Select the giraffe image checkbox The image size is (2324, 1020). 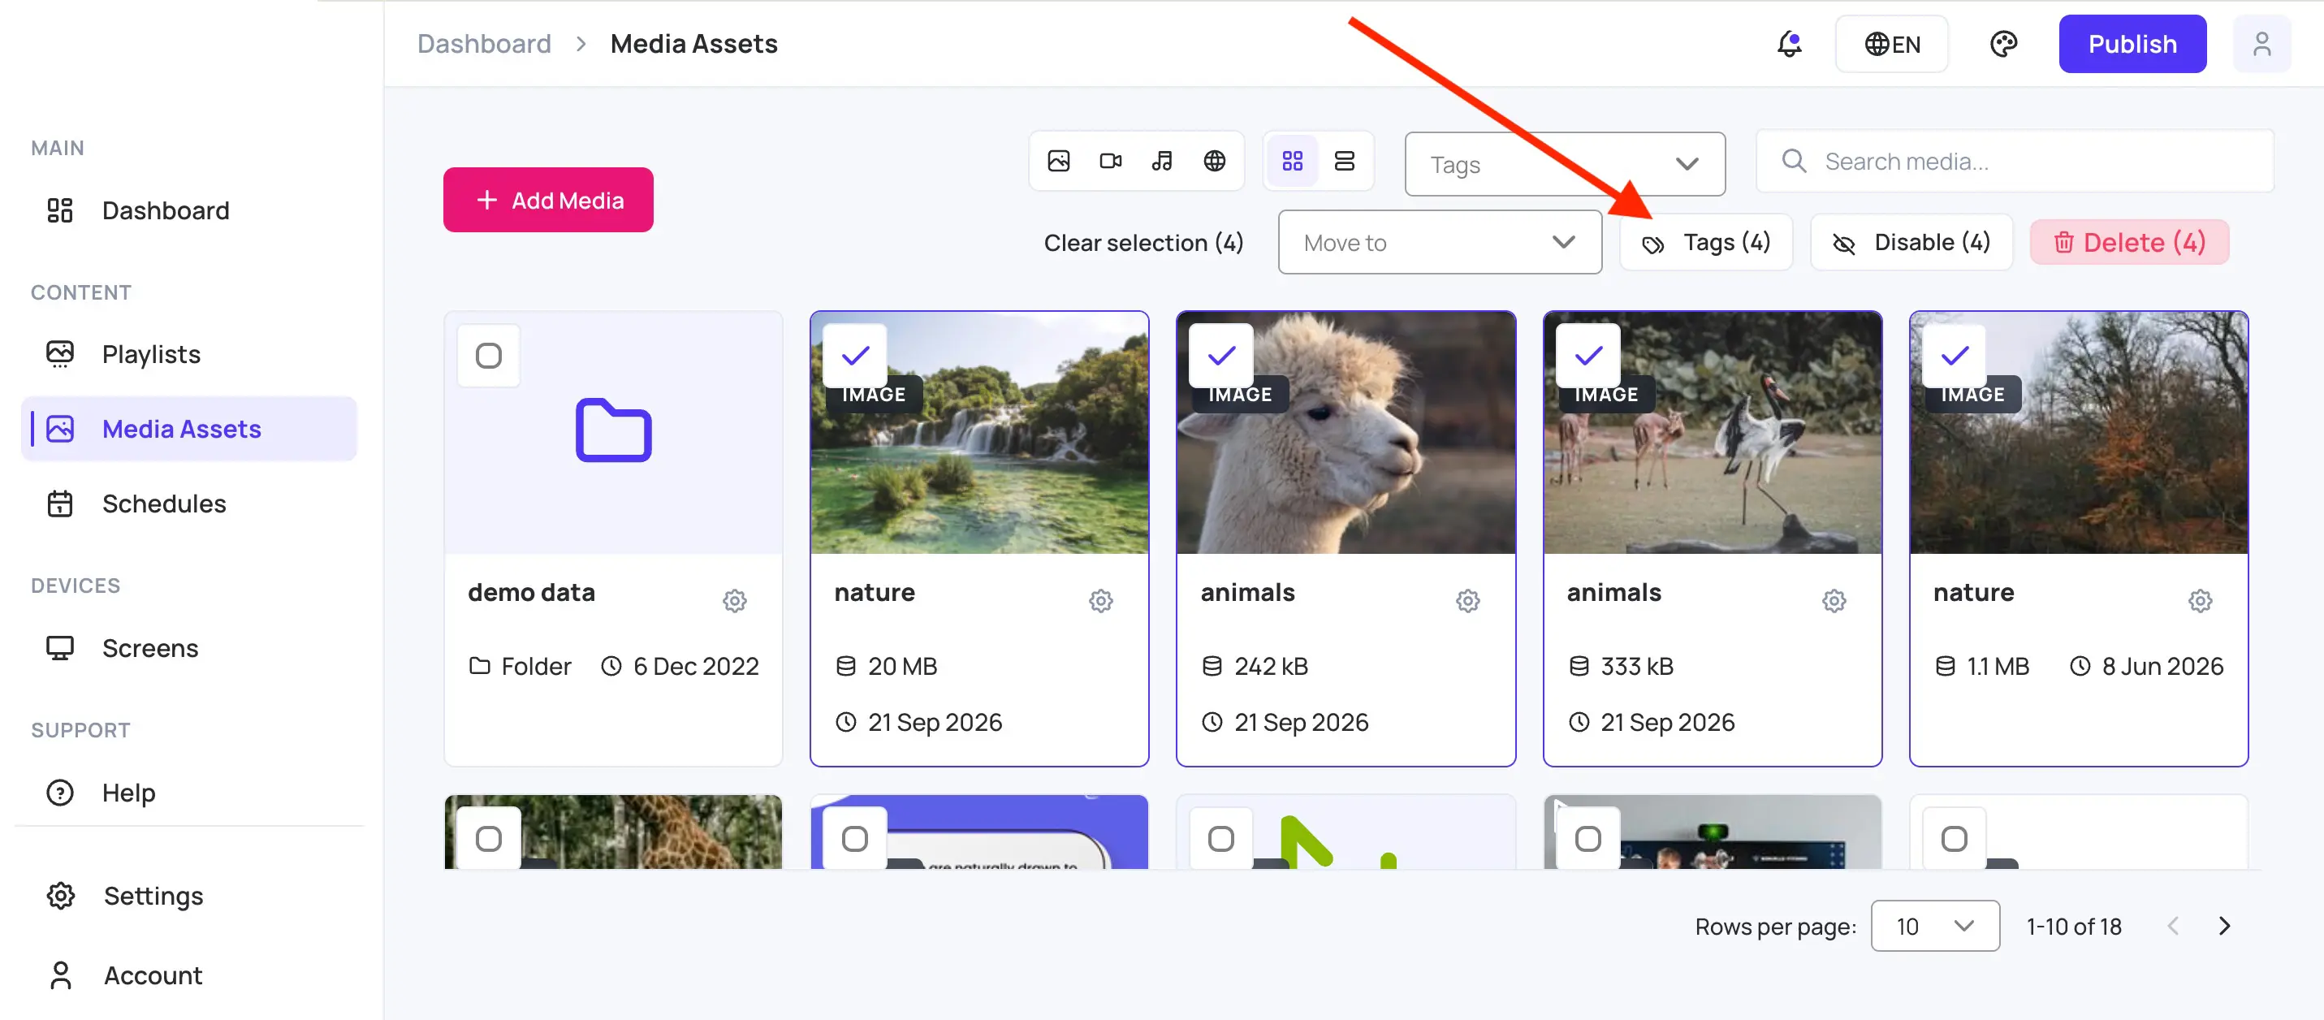489,839
